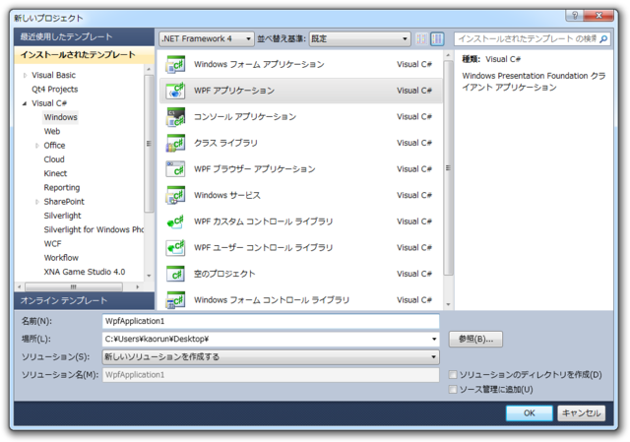The width and height of the screenshot is (630, 442).
Task: Pick the 空のプロジェクト template icon
Action: pyautogui.click(x=175, y=274)
